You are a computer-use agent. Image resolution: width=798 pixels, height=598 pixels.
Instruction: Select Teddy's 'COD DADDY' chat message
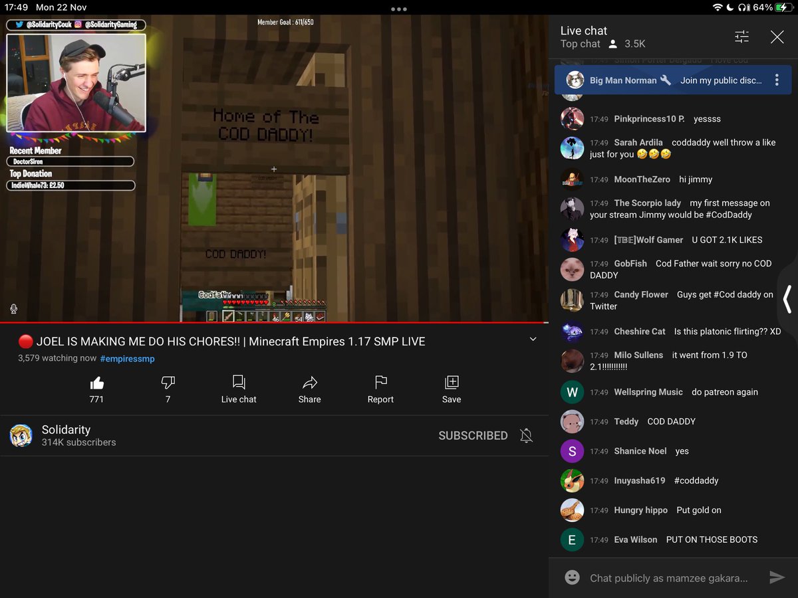(x=671, y=421)
